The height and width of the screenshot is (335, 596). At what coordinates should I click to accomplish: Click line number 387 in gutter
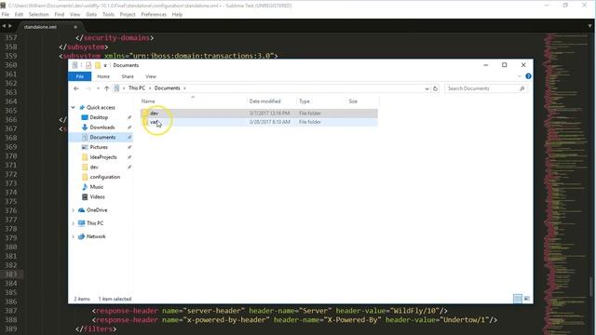(x=10, y=311)
